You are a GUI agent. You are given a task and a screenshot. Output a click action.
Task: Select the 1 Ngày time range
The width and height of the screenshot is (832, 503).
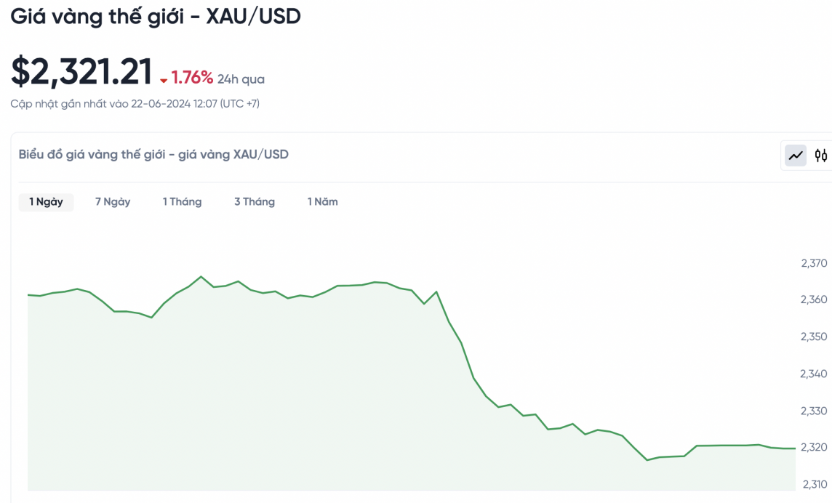(46, 202)
